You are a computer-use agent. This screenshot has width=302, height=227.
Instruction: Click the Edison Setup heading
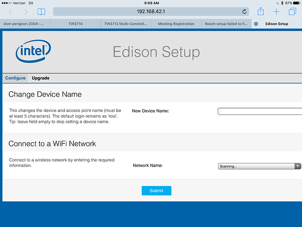pyautogui.click(x=156, y=52)
